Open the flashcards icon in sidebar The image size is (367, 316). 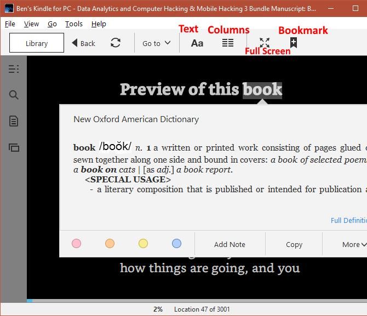(x=14, y=148)
